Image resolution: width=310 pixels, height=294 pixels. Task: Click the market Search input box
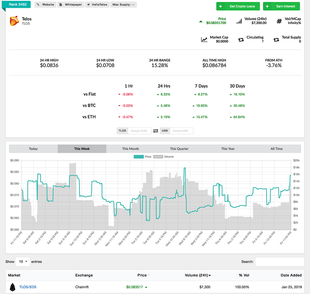279,261
